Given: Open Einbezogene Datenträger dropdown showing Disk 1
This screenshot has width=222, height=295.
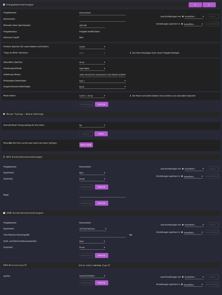Looking at the screenshot, I should (x=102, y=81).
